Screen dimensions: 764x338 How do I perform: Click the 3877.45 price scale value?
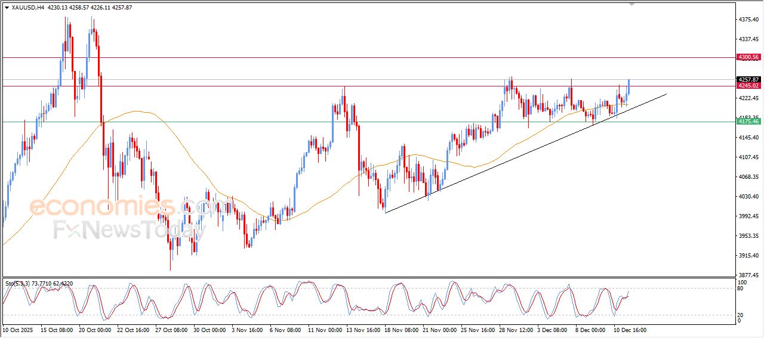(748, 275)
